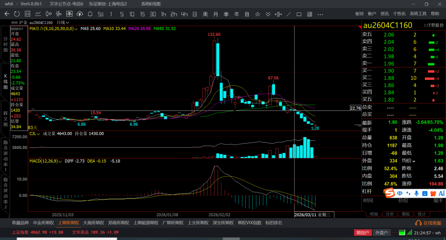The width and height of the screenshot is (446, 240).
Task: Switch to the 外盘户 account mode
Action: click(x=382, y=233)
